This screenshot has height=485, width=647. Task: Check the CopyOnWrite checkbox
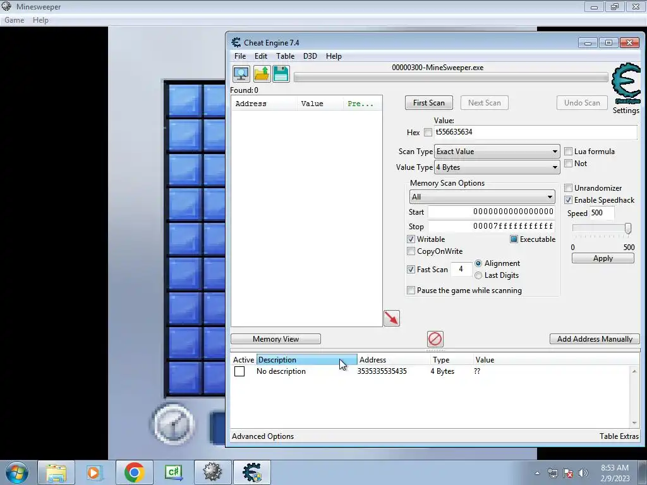click(x=411, y=251)
